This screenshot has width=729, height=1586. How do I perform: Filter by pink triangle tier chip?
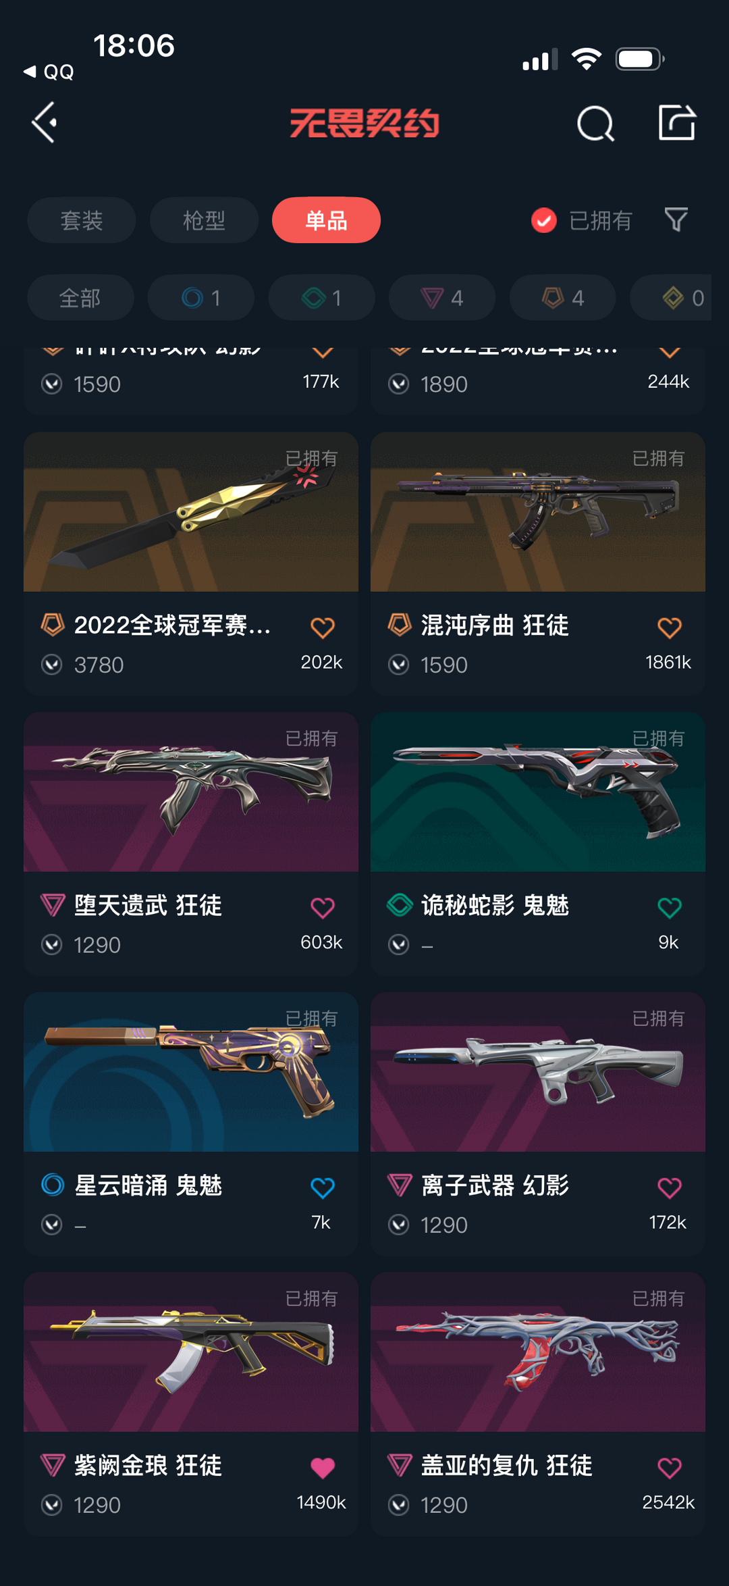click(442, 298)
